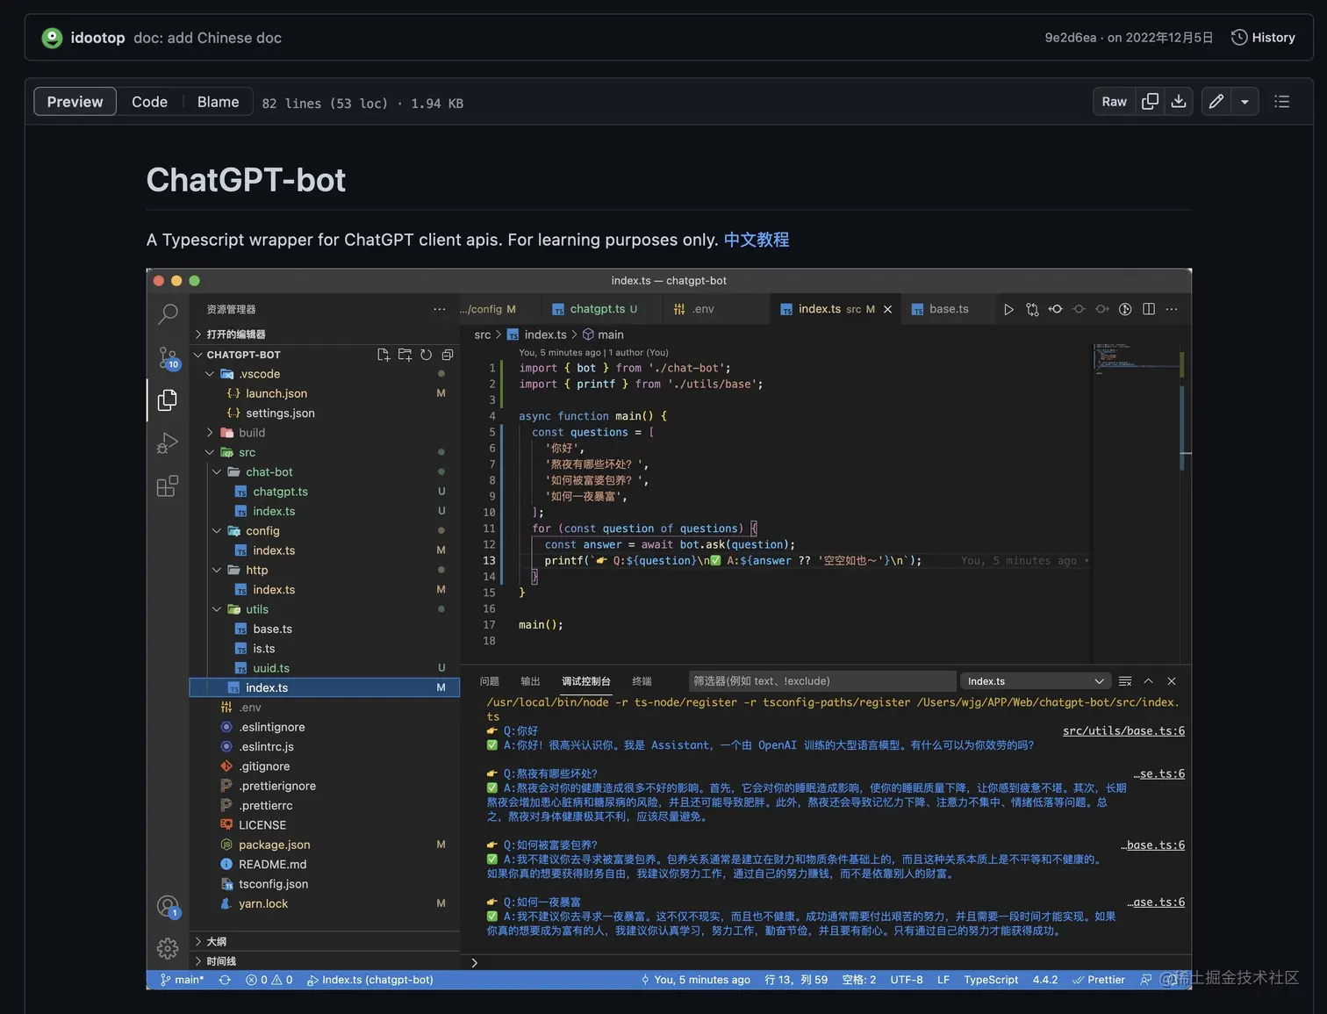Click the main* branch in status bar
The image size is (1327, 1014).
(x=183, y=980)
